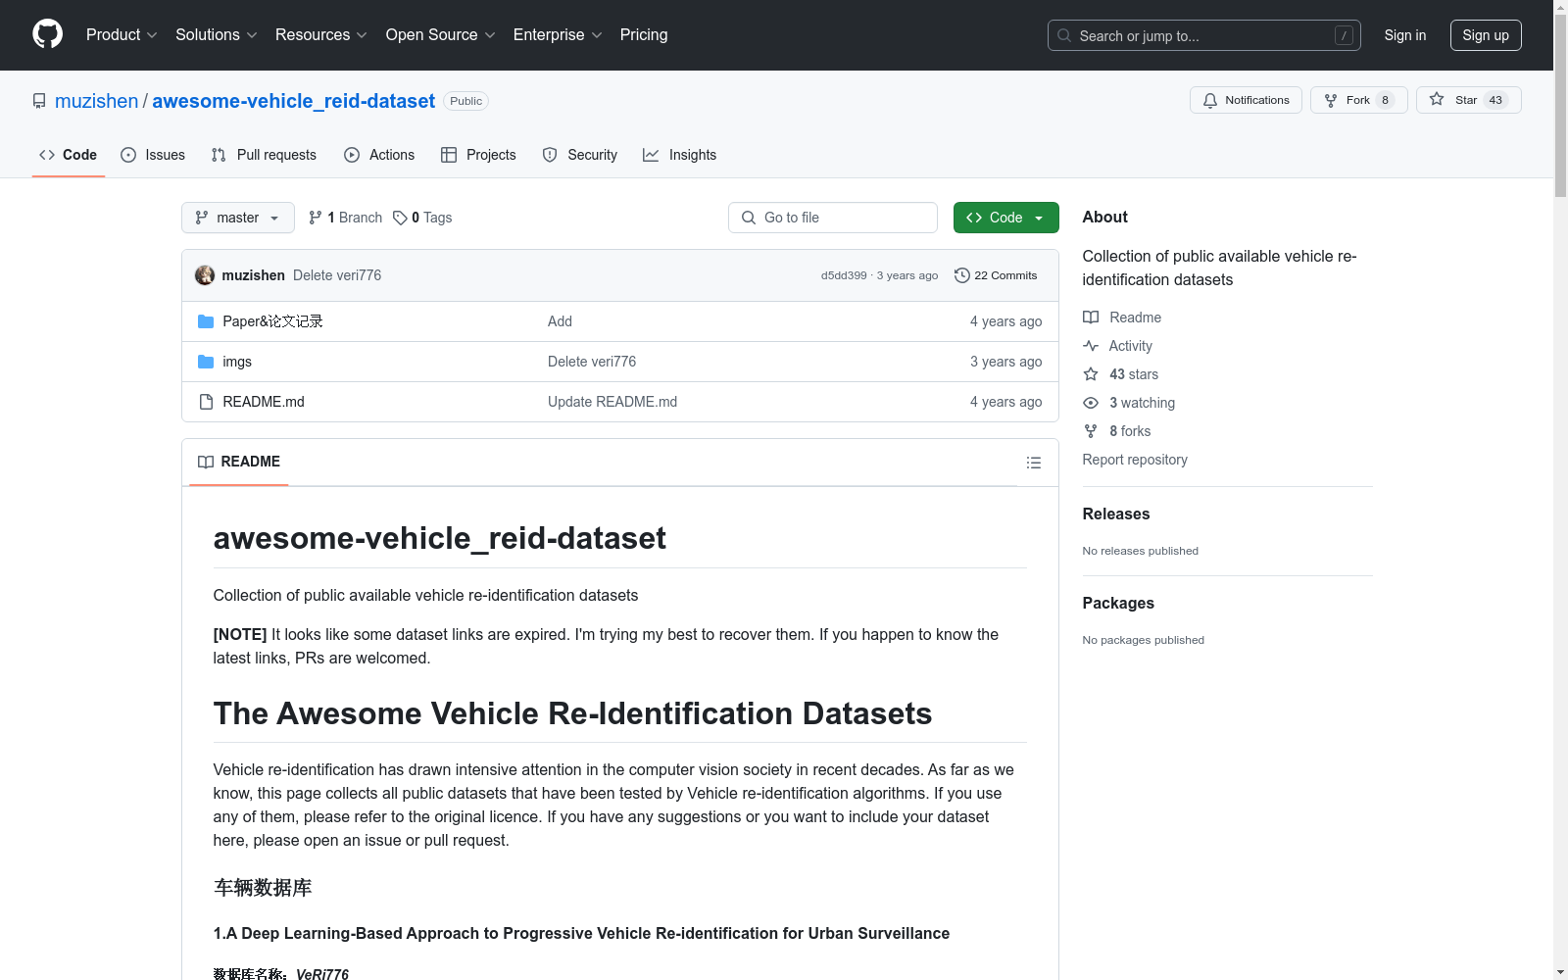Click the branch icon beside 1 Branch
Screen dimensions: 1568x980
316,218
